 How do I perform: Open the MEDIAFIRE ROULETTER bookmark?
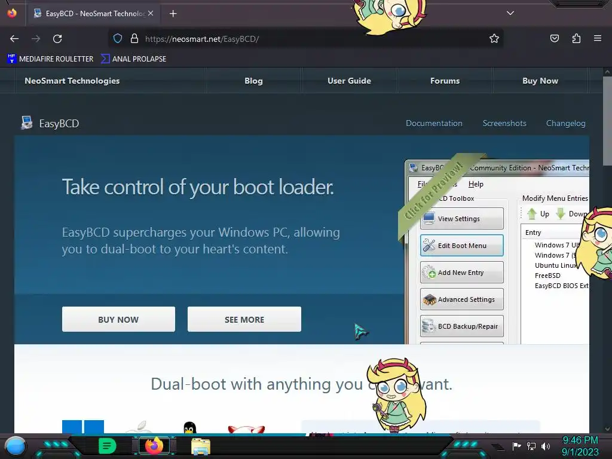[x=50, y=59]
